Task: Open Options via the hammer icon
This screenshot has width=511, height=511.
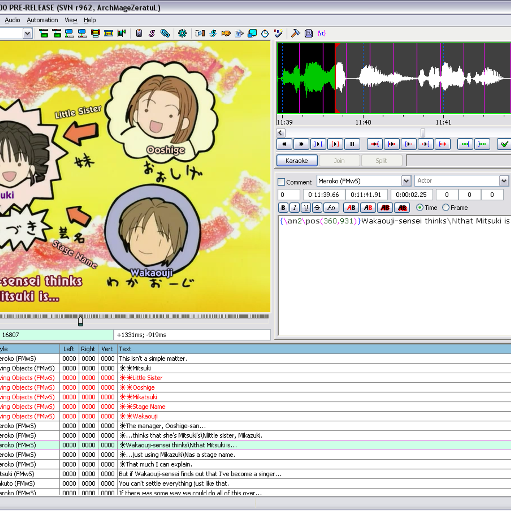Action: [296, 33]
